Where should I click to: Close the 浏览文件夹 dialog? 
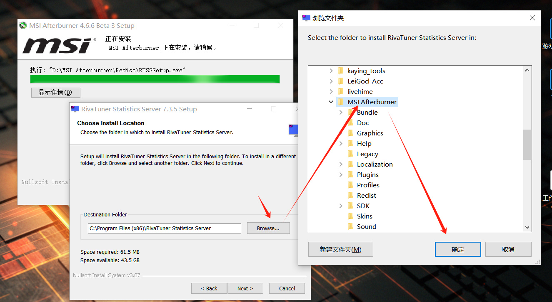tap(532, 18)
